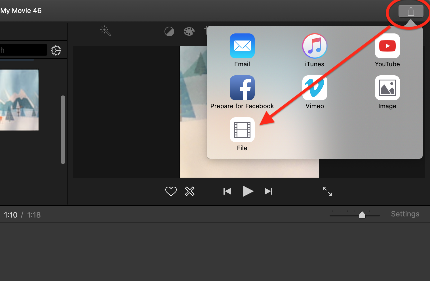The height and width of the screenshot is (281, 430).
Task: Click the media browser search field
Action: [x=23, y=50]
